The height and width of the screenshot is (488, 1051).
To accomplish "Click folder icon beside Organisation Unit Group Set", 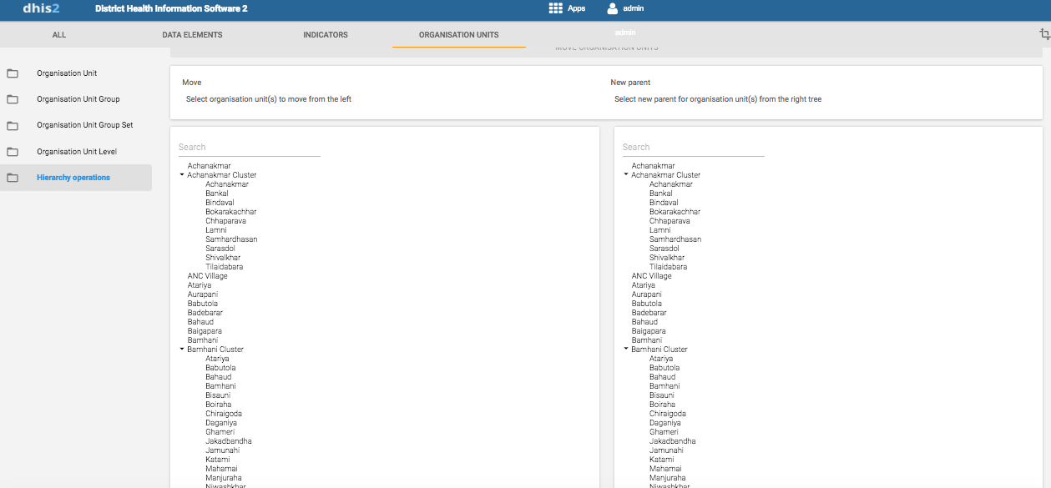I will click(13, 125).
